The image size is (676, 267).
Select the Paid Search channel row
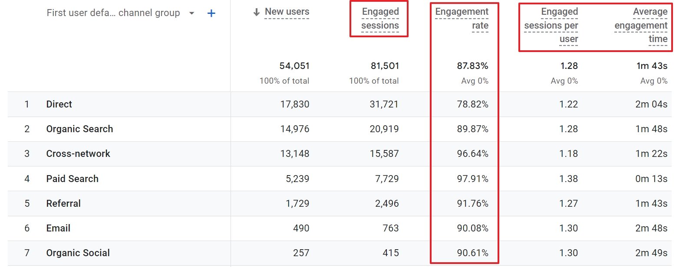click(x=72, y=179)
